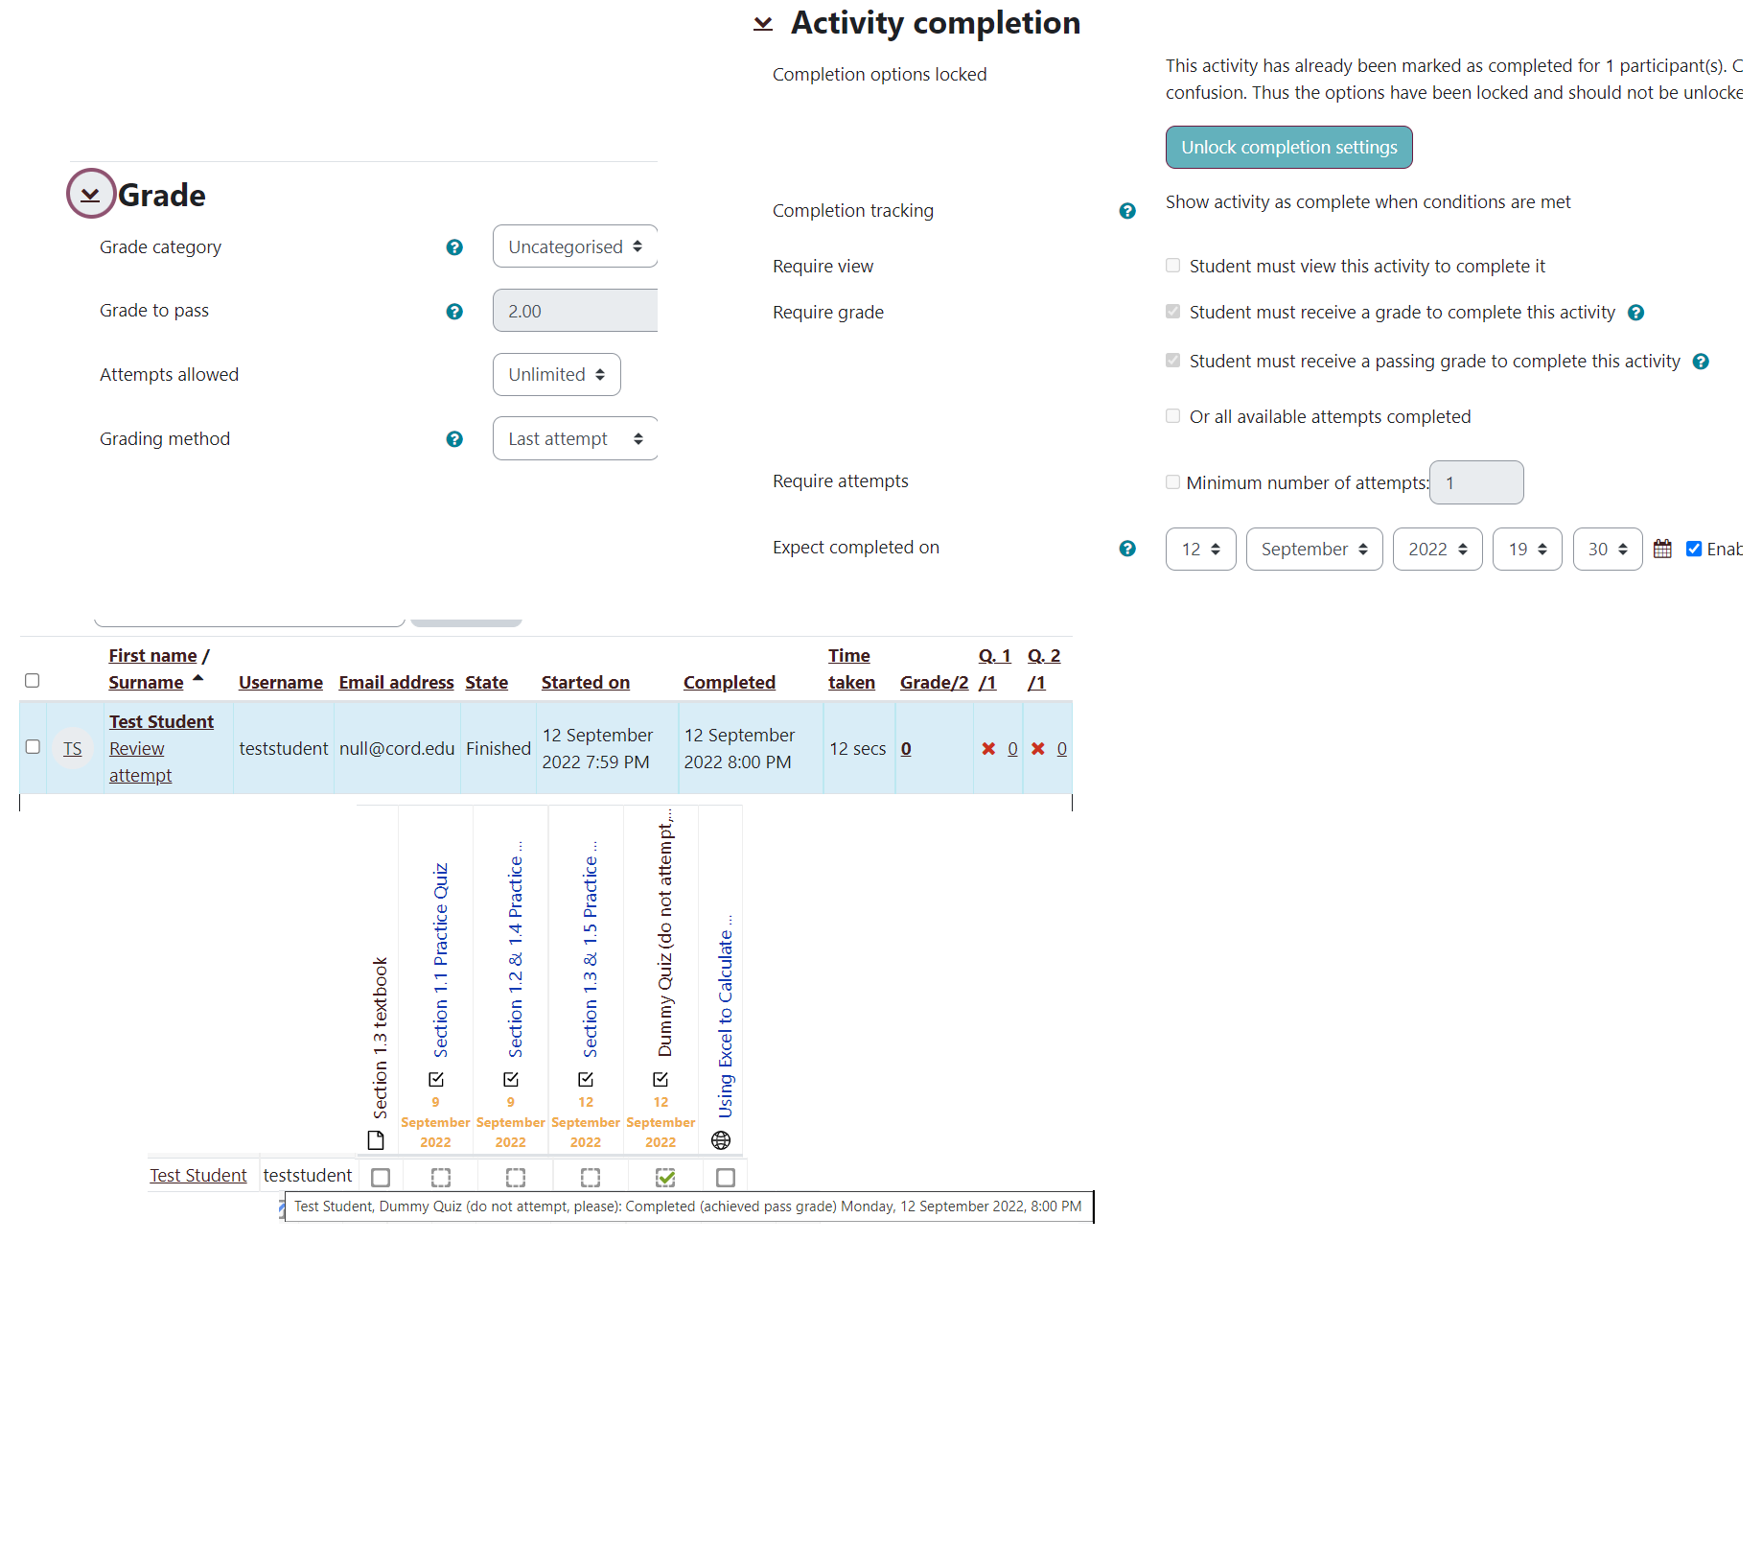This screenshot has width=1762, height=1546.
Task: Toggle Test Student's Section 1.3 textbook completion box
Action: [381, 1178]
